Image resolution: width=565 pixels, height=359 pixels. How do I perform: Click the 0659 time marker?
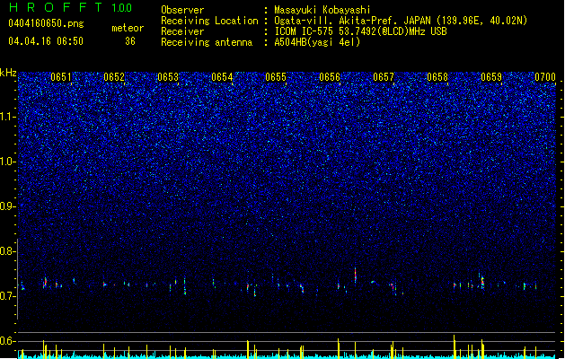(491, 77)
